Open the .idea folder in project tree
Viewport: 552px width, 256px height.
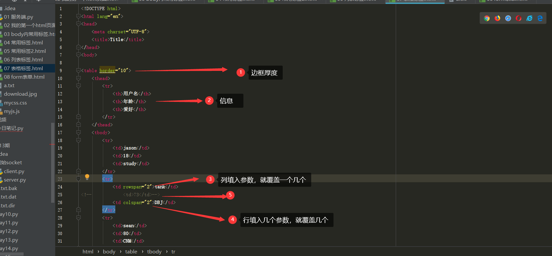pyautogui.click(x=10, y=8)
